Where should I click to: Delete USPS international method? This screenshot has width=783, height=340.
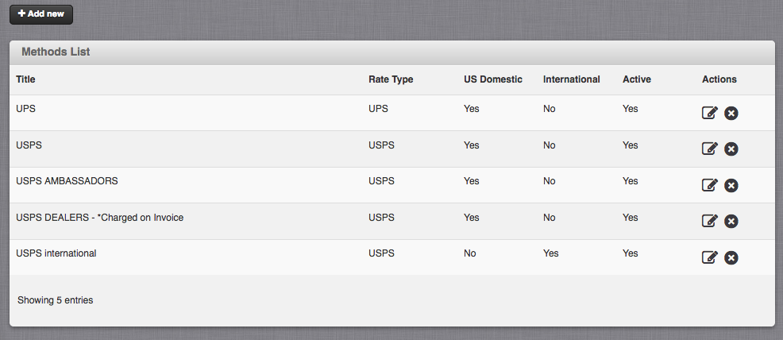(731, 257)
